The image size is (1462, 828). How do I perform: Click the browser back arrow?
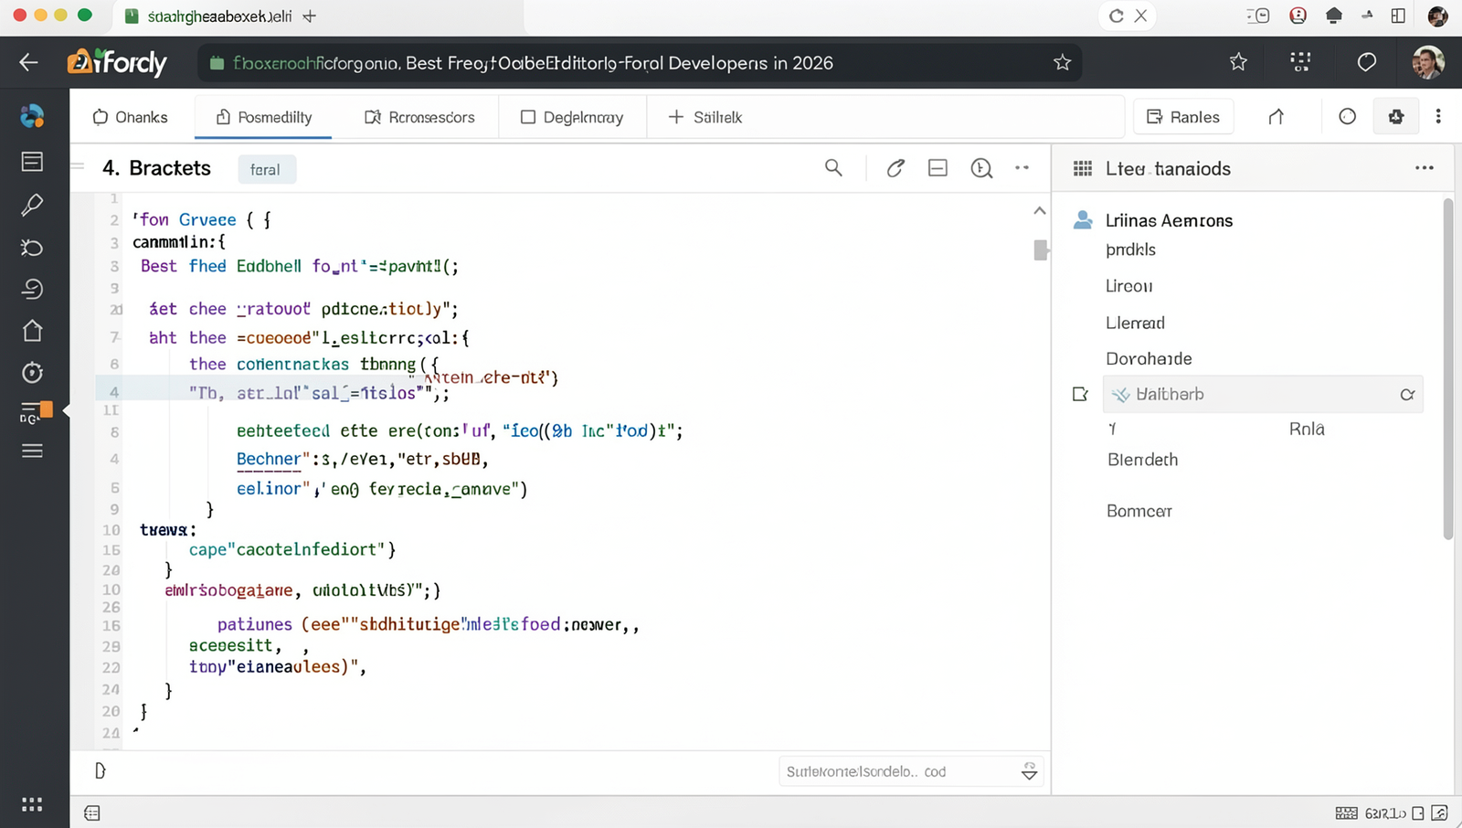click(28, 62)
